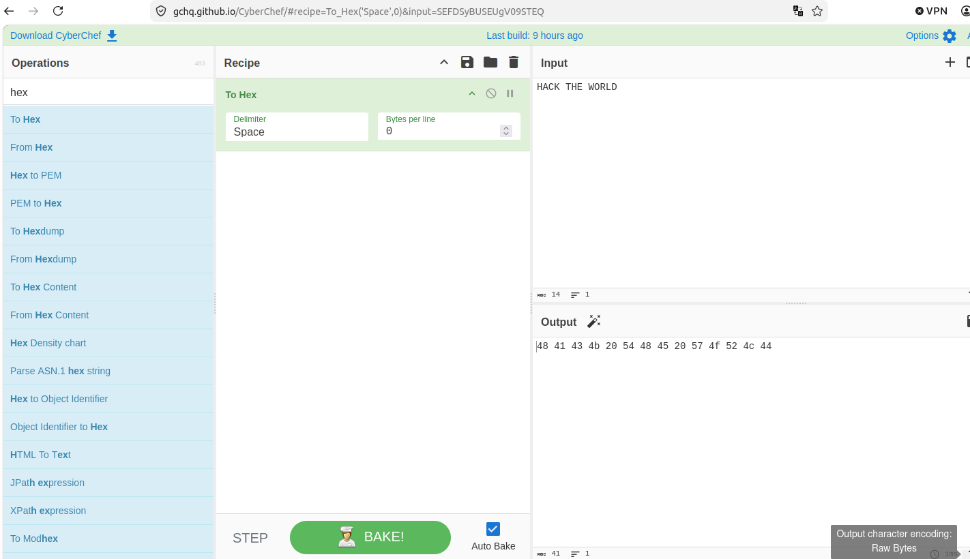The image size is (970, 559).
Task: Pick the Parse ASN.1 hex string operation
Action: tap(108, 371)
